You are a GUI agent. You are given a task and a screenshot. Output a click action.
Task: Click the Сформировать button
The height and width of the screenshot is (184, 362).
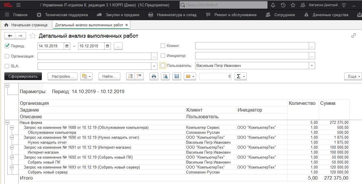[23, 76]
